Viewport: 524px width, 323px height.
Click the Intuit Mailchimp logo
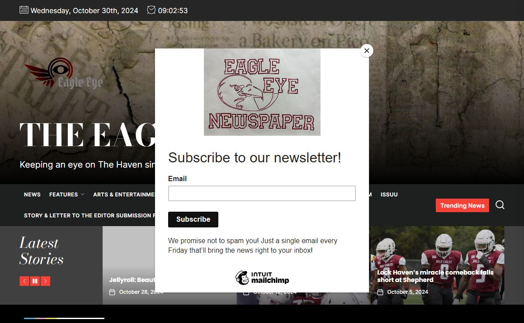point(262,278)
